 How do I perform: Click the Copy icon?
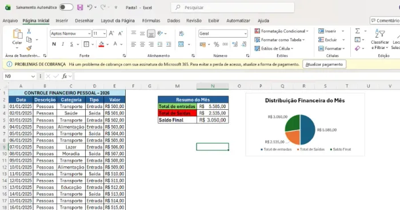point(29,40)
